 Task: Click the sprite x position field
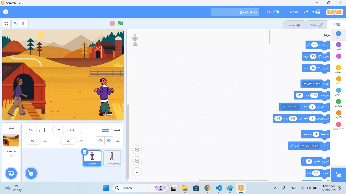(x=58, y=130)
